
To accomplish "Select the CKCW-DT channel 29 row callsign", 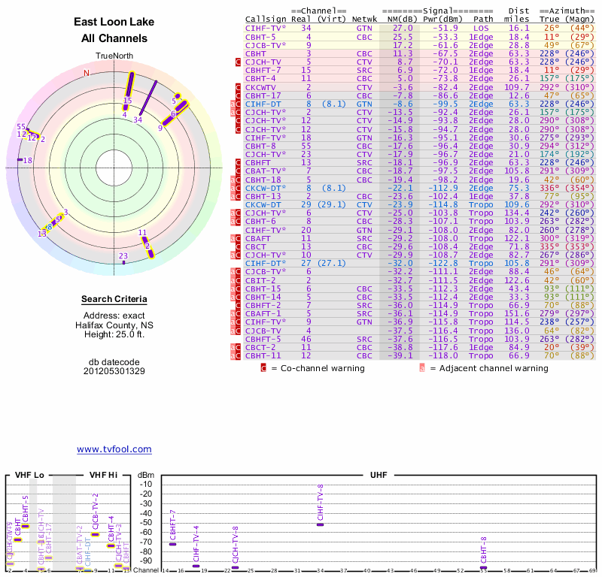I will (x=264, y=204).
